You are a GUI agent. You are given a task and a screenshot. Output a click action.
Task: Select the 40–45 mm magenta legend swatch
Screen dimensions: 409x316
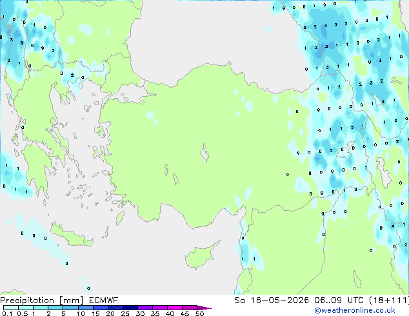(x=174, y=308)
